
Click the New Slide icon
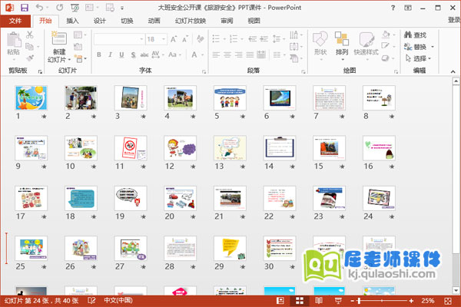pyautogui.click(x=58, y=38)
